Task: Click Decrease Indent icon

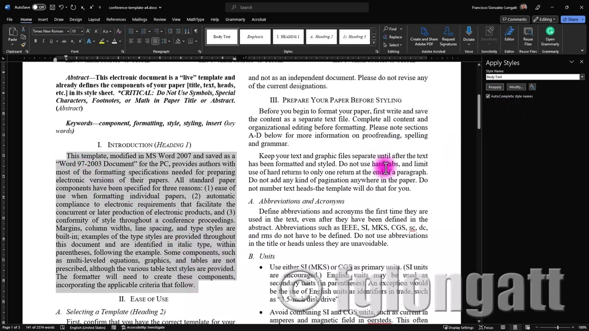Action: pyautogui.click(x=170, y=31)
